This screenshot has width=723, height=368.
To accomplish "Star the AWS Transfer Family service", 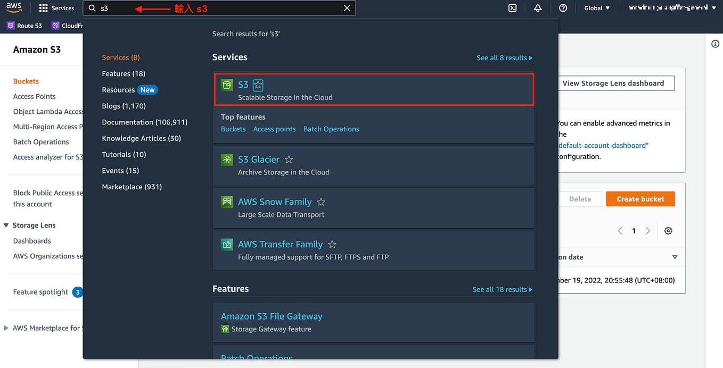I will pos(332,244).
